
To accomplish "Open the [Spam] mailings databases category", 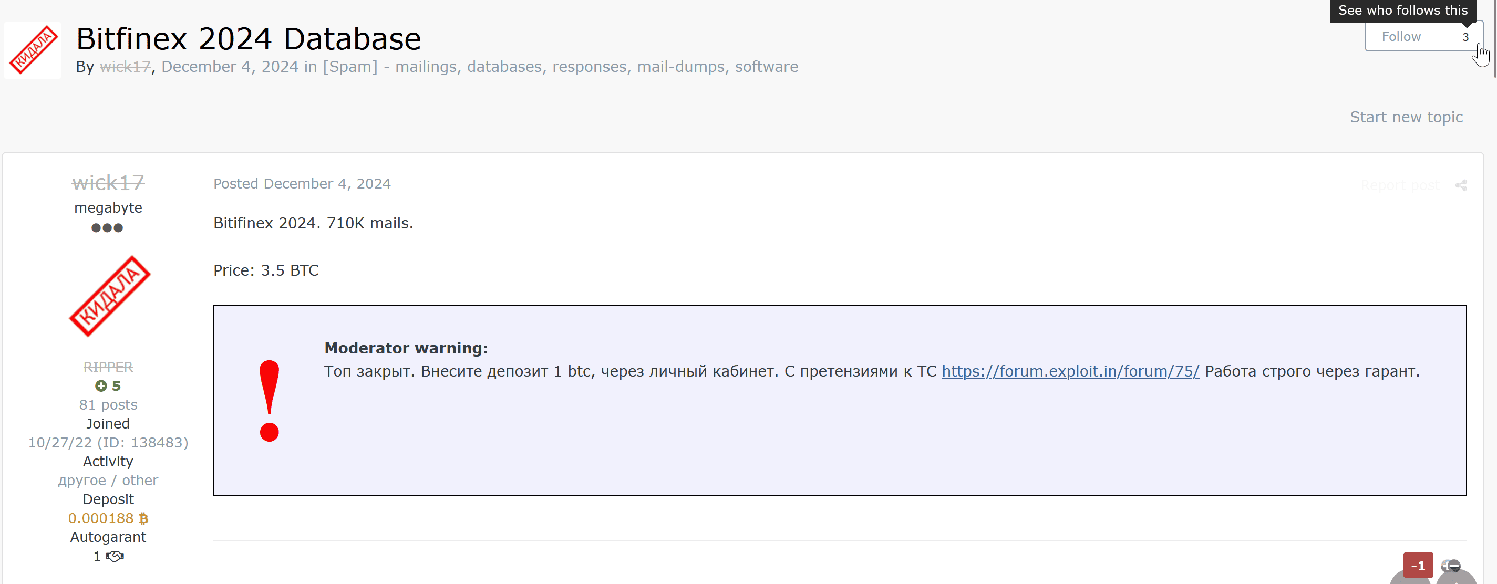I will pos(560,67).
